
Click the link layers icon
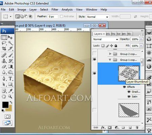(96, 128)
